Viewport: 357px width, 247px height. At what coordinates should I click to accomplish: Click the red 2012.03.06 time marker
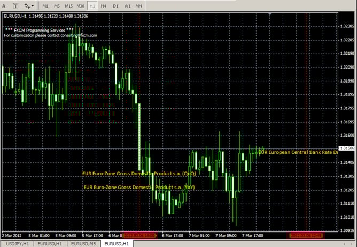pyautogui.click(x=139, y=235)
